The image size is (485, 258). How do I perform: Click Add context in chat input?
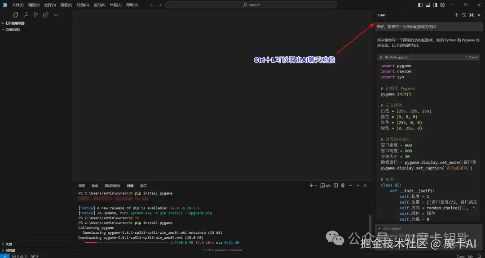(390, 229)
